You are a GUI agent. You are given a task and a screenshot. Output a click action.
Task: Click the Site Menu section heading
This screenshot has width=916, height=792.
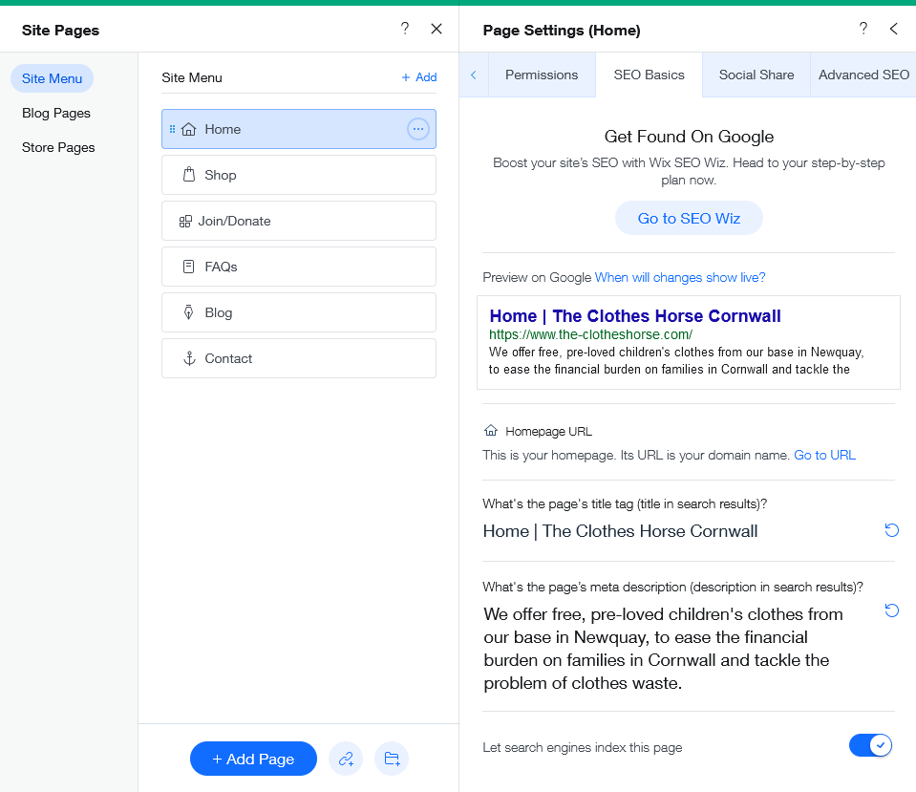[192, 77]
